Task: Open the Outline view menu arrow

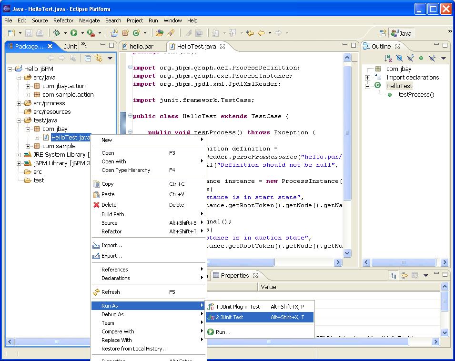Action: click(x=444, y=58)
